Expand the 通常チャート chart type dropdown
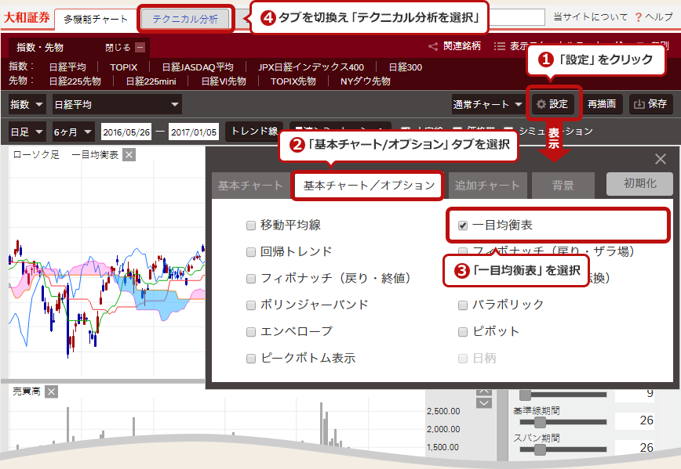 tap(489, 104)
